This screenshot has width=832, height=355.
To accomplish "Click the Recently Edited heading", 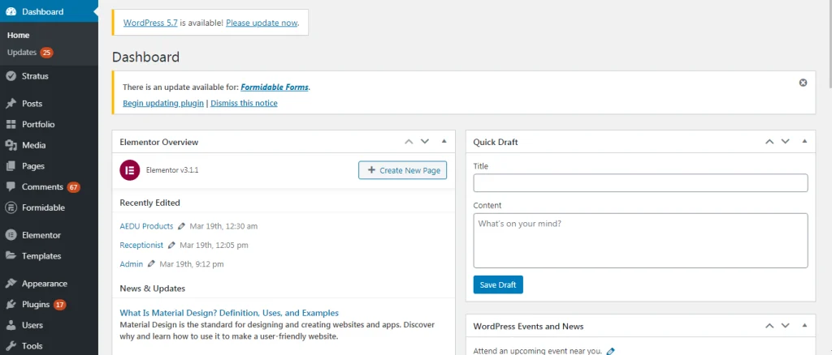I will [149, 203].
